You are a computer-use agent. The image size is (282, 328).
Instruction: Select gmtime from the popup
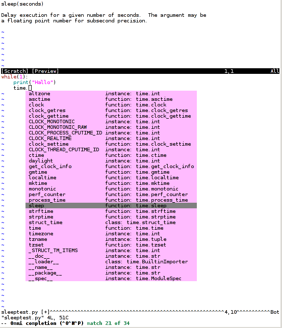[111, 172]
